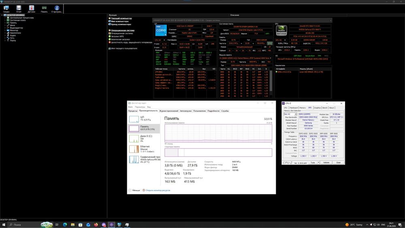Viewport: 405px width, 228px height.
Task: Show hidden system tray icons
Action: click(367, 225)
